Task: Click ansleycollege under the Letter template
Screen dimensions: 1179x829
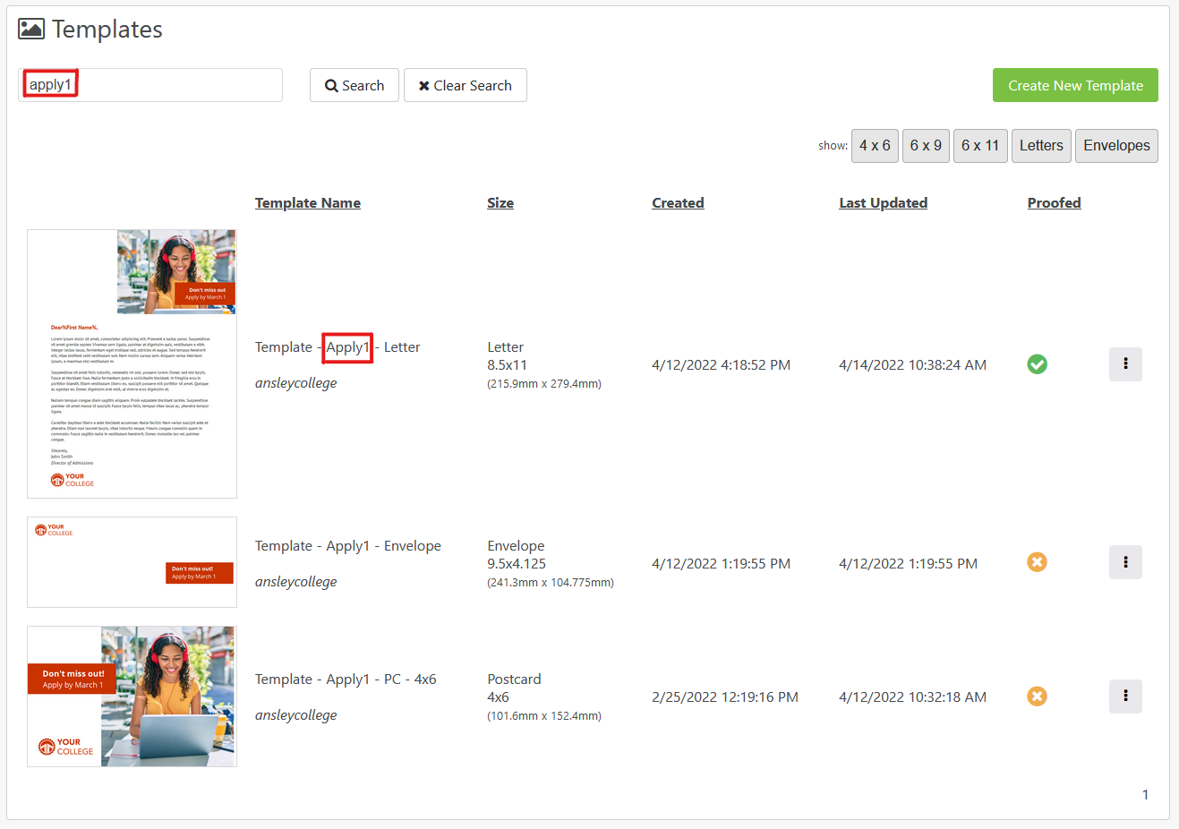Action: click(296, 383)
